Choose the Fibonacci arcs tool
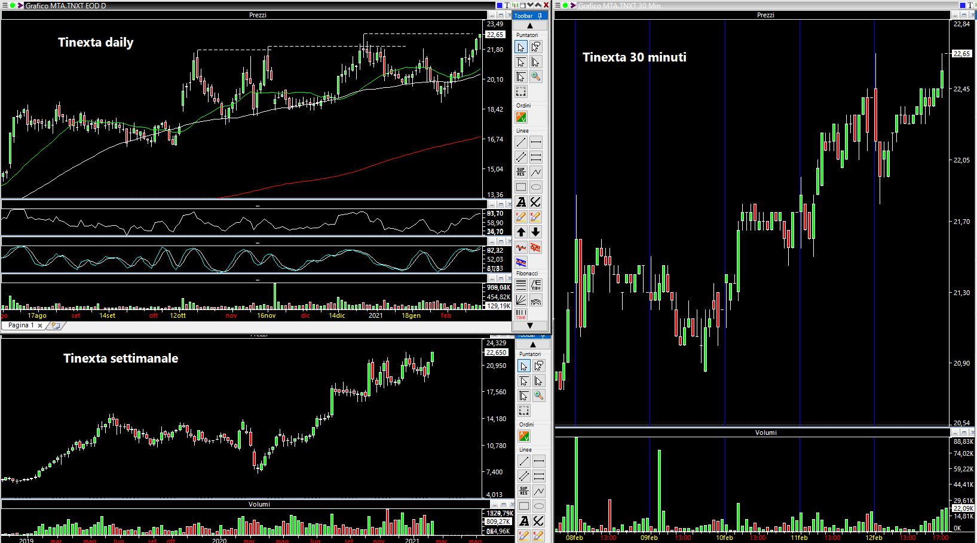The image size is (977, 543). point(535,300)
